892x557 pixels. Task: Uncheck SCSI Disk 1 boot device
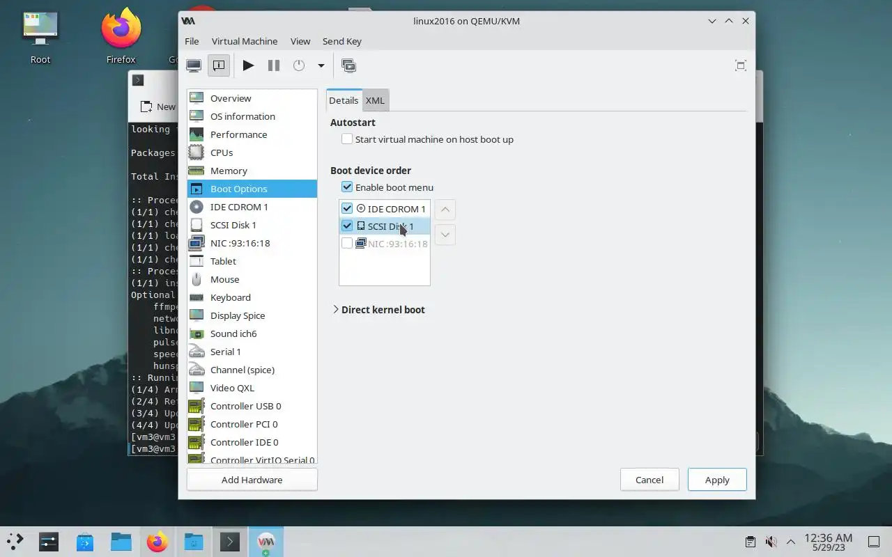pos(347,226)
